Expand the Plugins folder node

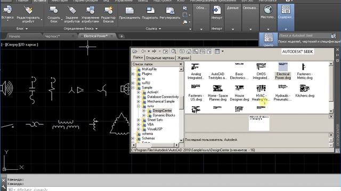click(x=133, y=74)
